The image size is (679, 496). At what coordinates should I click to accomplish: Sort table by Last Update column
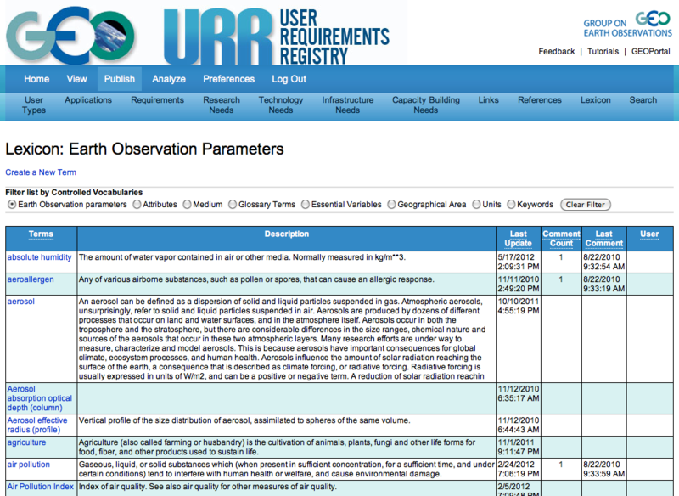[518, 239]
